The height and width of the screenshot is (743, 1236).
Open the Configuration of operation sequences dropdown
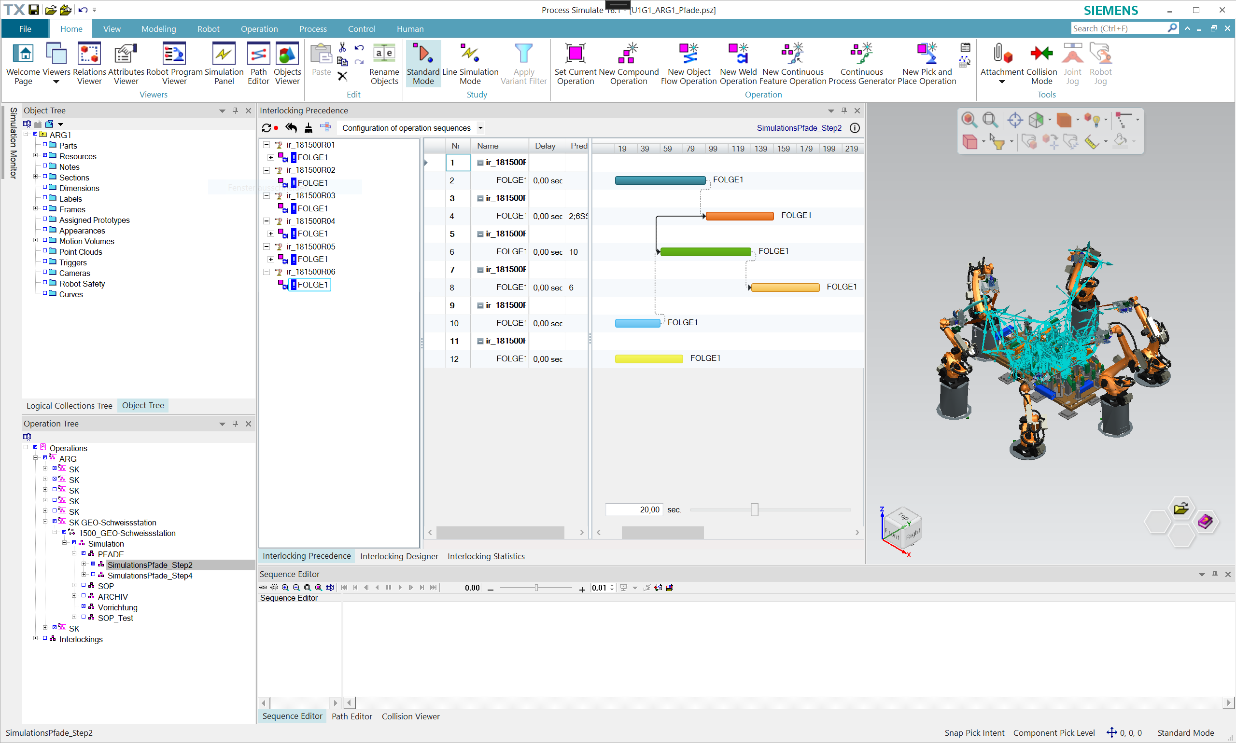[480, 128]
